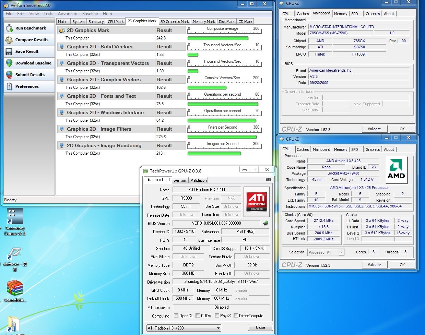This screenshot has width=425, height=335.
Task: Switch to the 3D Graphics Mark tab
Action: coord(175,22)
